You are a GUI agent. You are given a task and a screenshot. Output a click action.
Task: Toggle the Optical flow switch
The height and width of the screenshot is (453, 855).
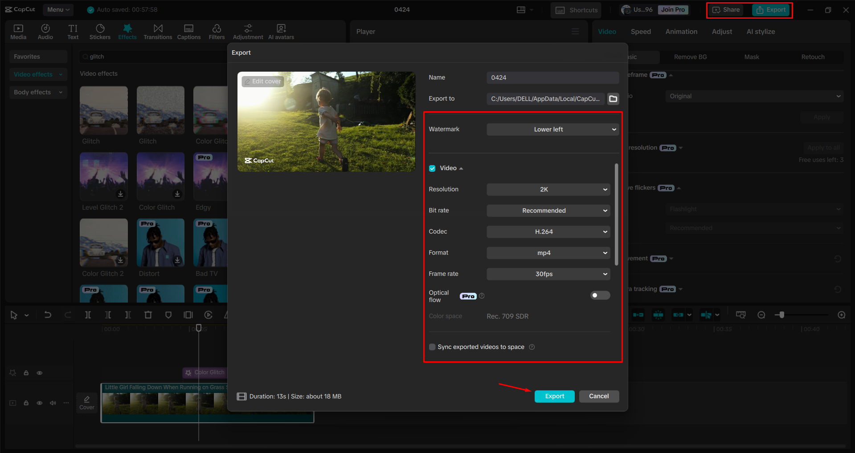pos(600,295)
